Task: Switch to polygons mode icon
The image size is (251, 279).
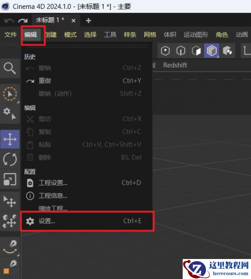Action: tap(196, 51)
